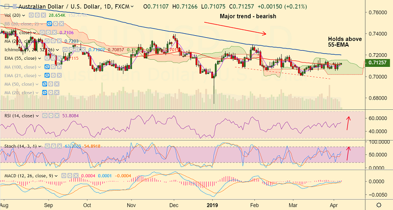Show the hidden MA (50, close) line
Image resolution: width=393 pixels, height=210 pixels.
pos(45,84)
